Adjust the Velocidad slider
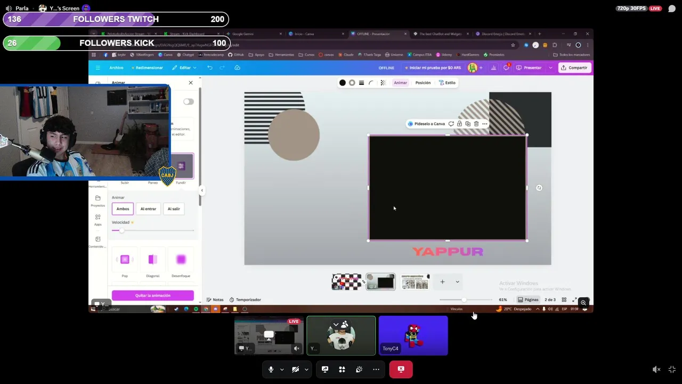 [153, 230]
